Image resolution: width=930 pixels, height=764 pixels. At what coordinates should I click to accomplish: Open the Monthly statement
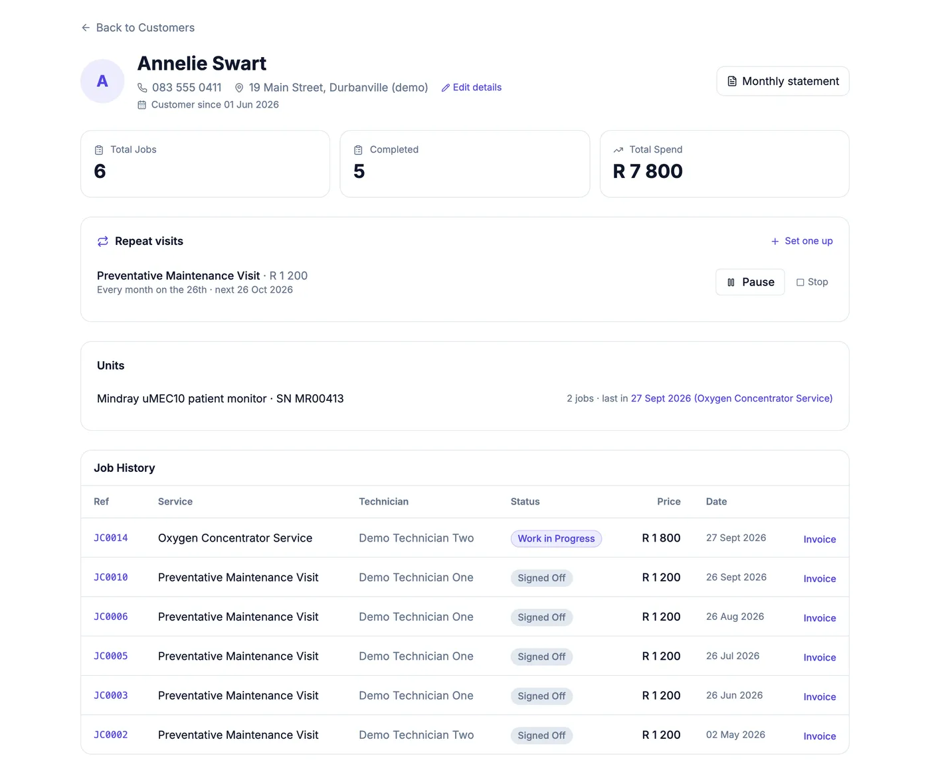pyautogui.click(x=783, y=81)
